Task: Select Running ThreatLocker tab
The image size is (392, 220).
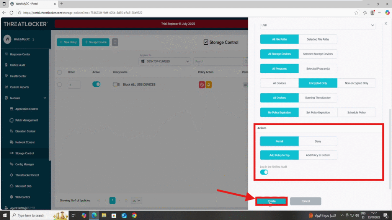Action: tap(318, 98)
